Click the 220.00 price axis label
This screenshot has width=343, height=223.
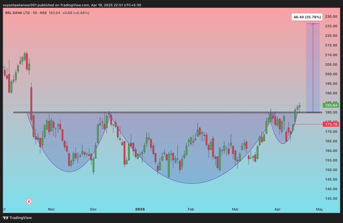pyautogui.click(x=331, y=36)
